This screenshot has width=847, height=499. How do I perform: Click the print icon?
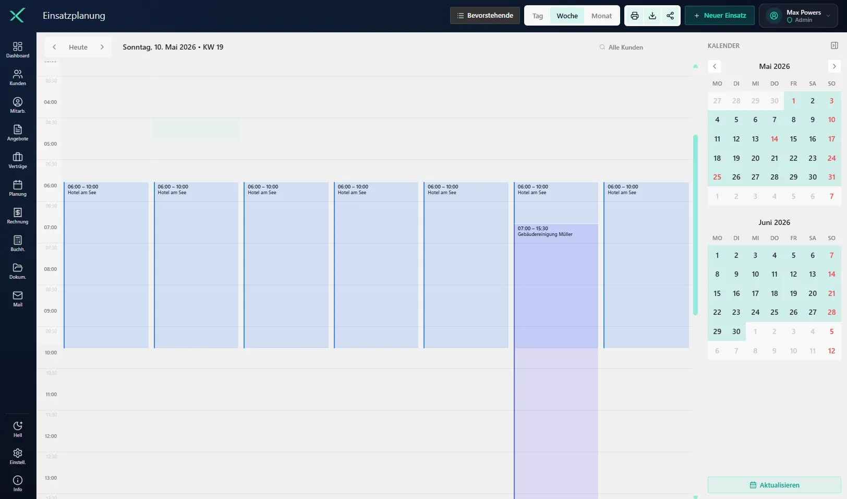point(635,16)
